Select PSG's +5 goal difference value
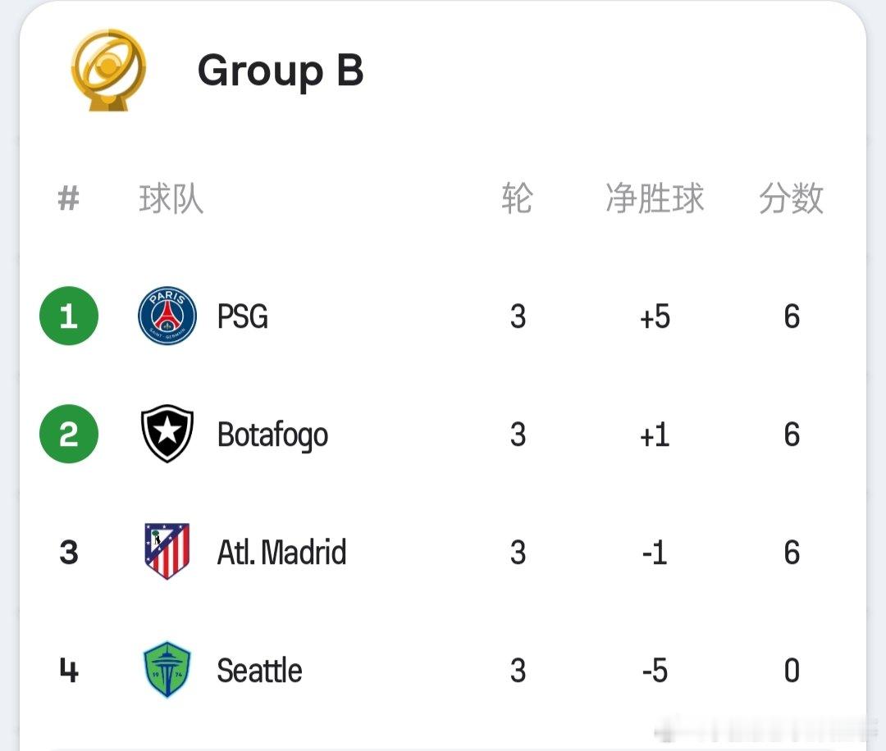This screenshot has width=886, height=751. point(655,316)
